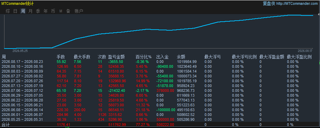The height and width of the screenshot is (128, 320).
Task: Click the 最大浮盈金额 column header
Action: (272, 57)
